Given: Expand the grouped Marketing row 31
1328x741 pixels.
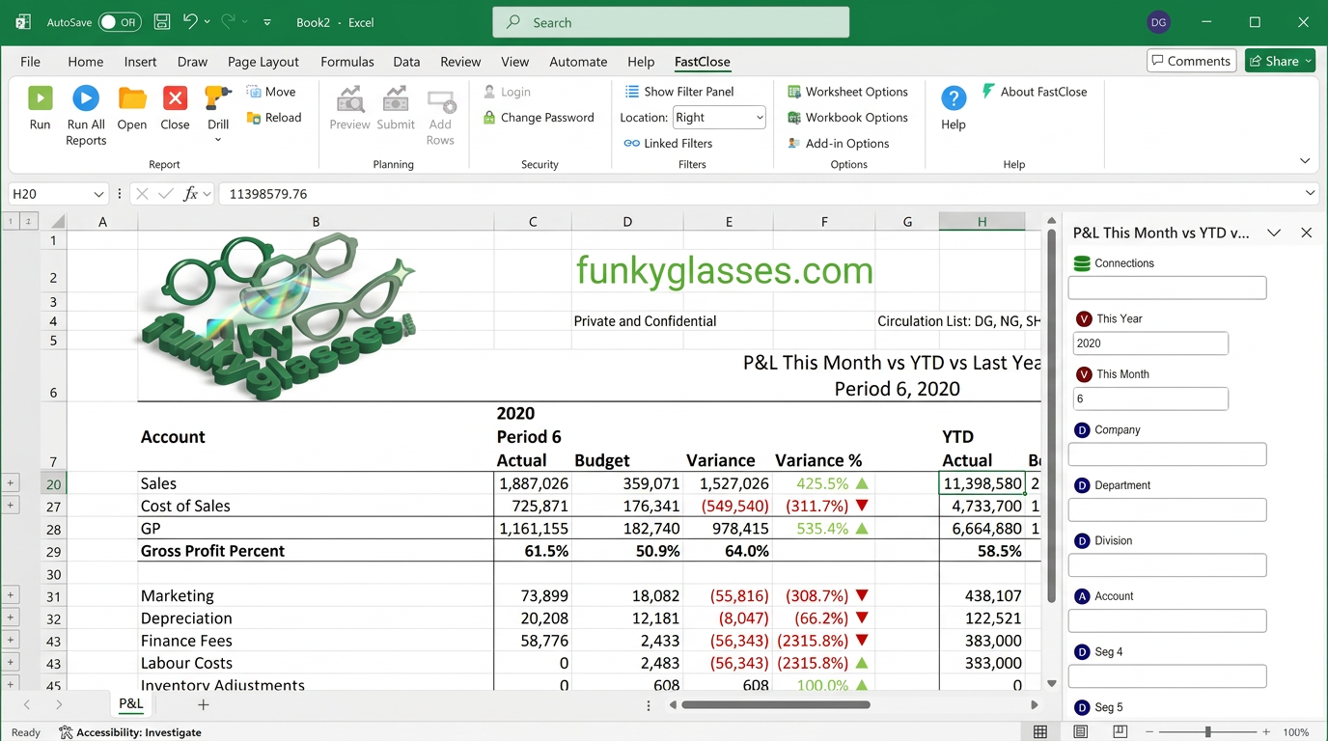Looking at the screenshot, I should point(11,595).
